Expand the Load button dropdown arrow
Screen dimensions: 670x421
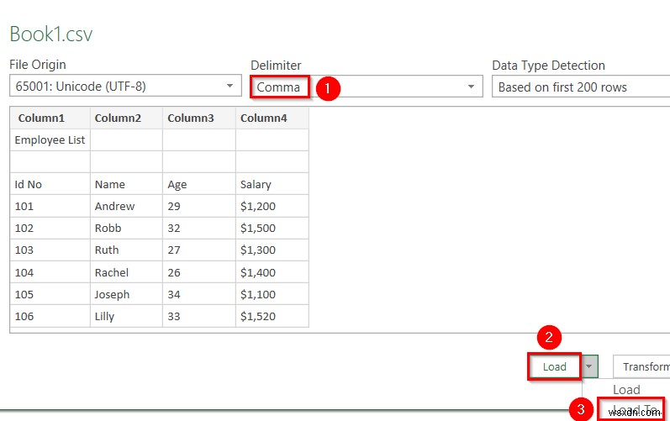click(x=589, y=366)
